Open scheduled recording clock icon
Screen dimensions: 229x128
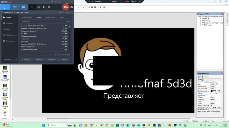[55, 2]
